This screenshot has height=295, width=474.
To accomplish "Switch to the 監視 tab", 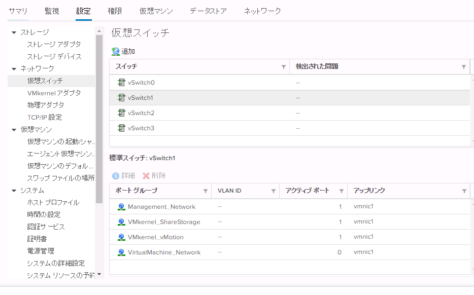I will tap(51, 11).
